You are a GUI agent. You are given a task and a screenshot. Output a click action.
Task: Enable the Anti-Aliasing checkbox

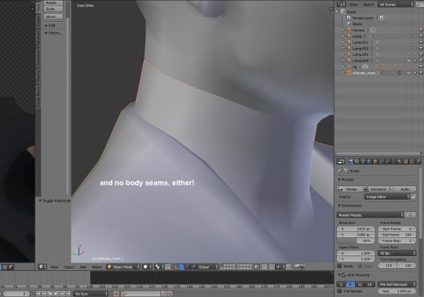coord(344,275)
